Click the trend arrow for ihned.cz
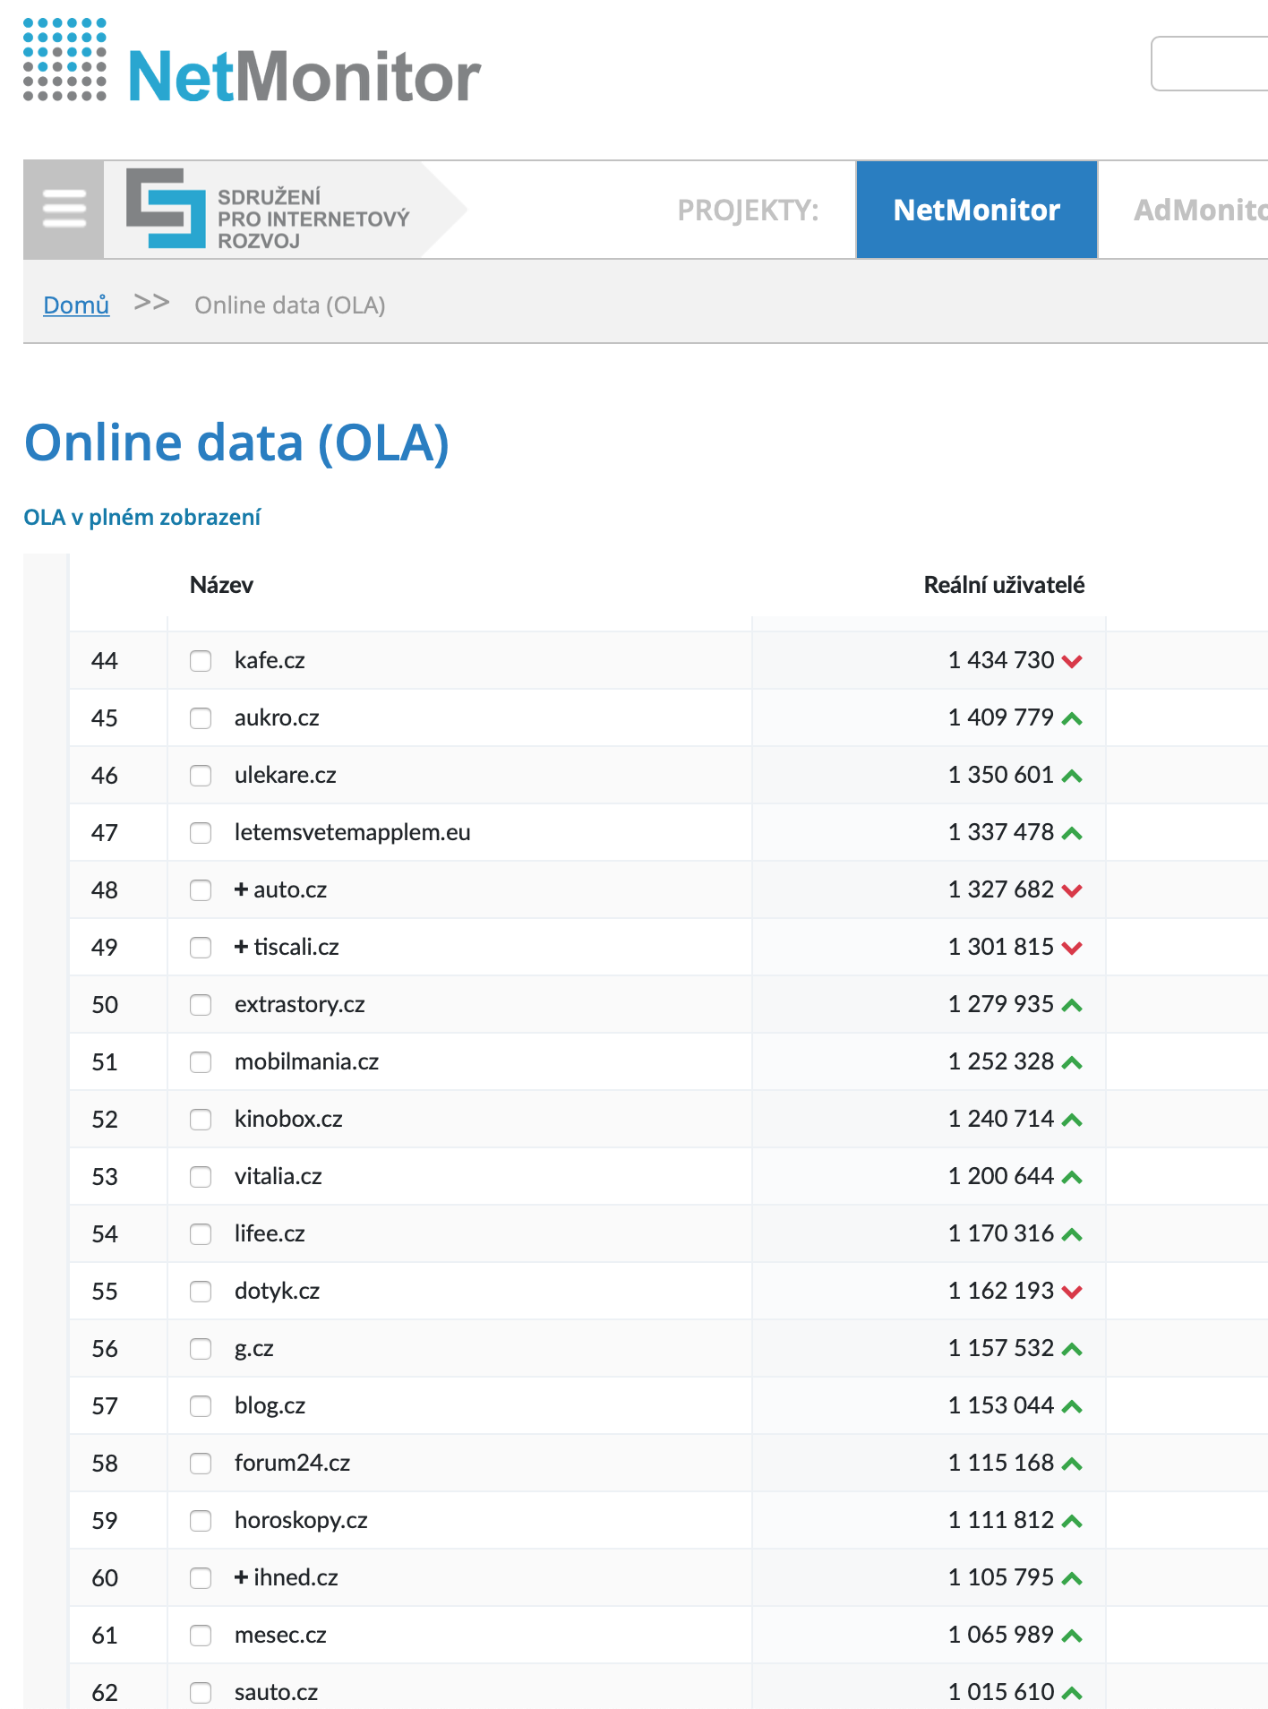 [x=1072, y=1578]
